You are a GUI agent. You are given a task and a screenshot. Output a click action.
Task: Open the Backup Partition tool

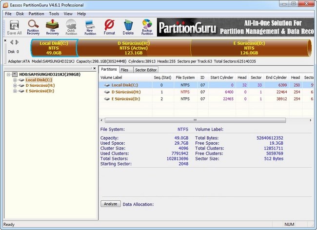(147, 27)
